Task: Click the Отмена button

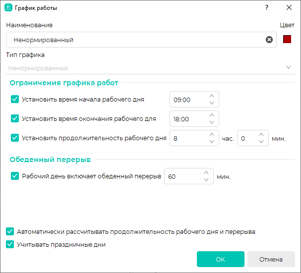Action: [271, 259]
